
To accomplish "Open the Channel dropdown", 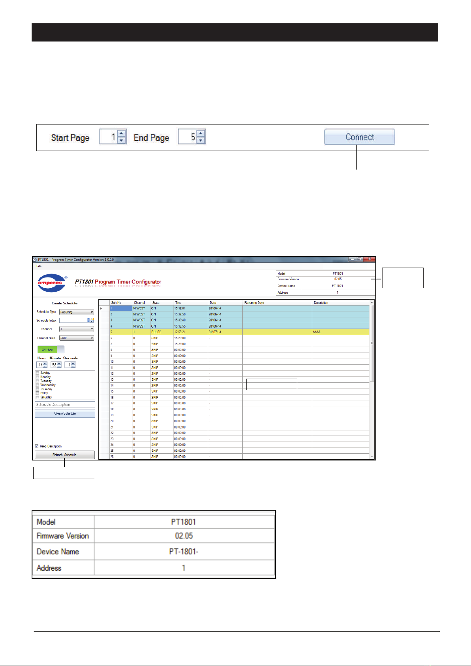I will [x=77, y=329].
